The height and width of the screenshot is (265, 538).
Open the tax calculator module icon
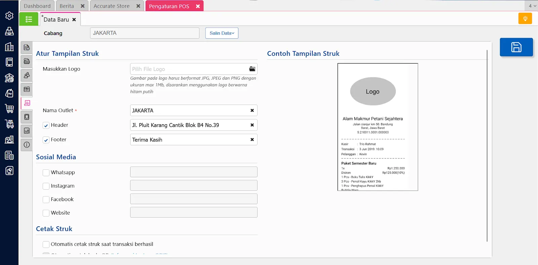pyautogui.click(x=9, y=155)
